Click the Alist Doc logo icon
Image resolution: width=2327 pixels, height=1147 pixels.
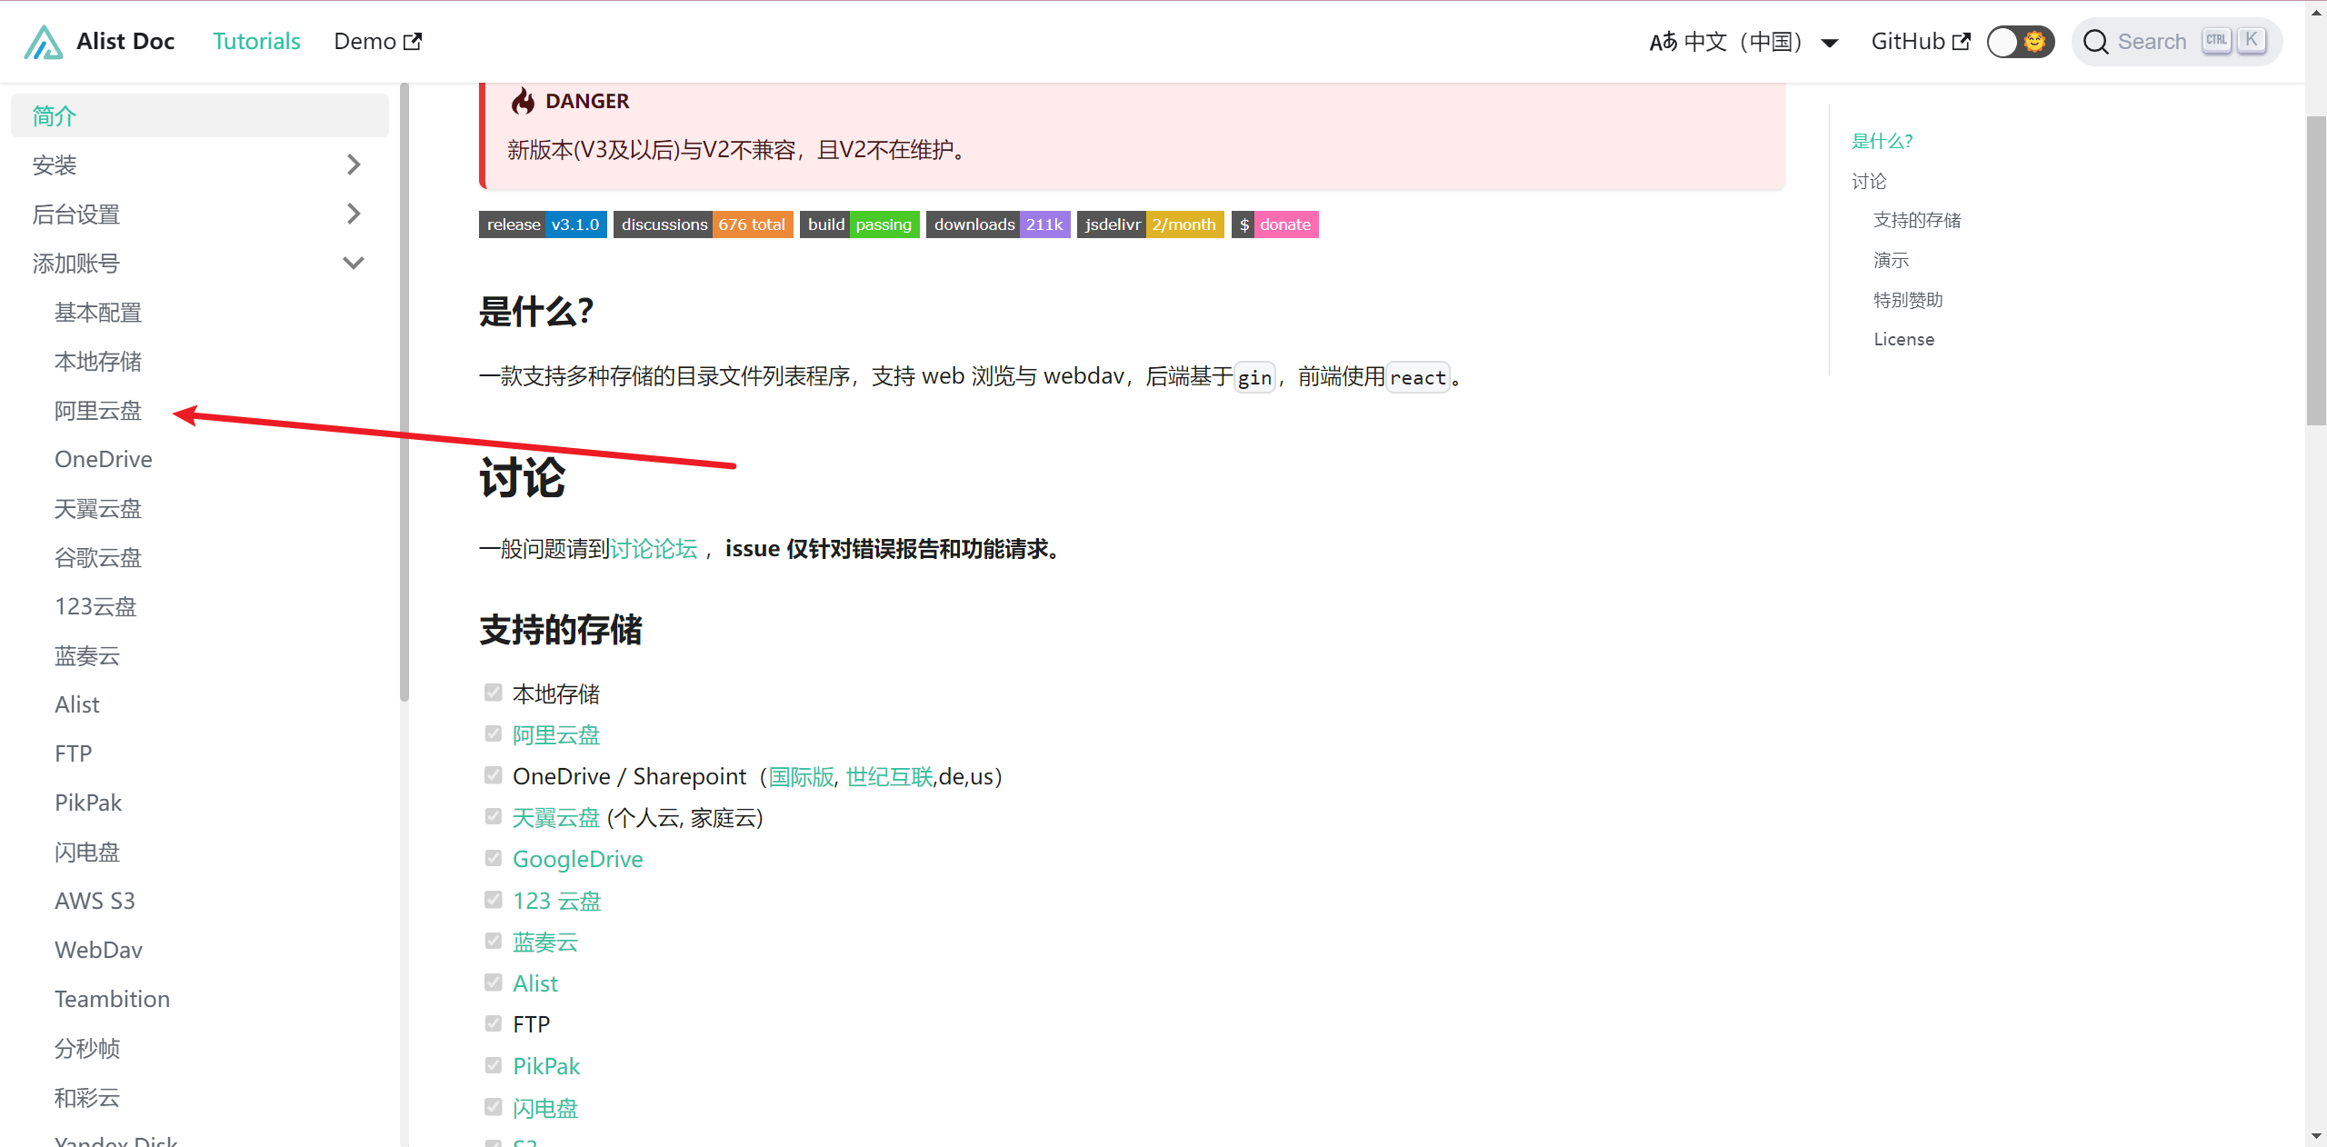pos(43,42)
